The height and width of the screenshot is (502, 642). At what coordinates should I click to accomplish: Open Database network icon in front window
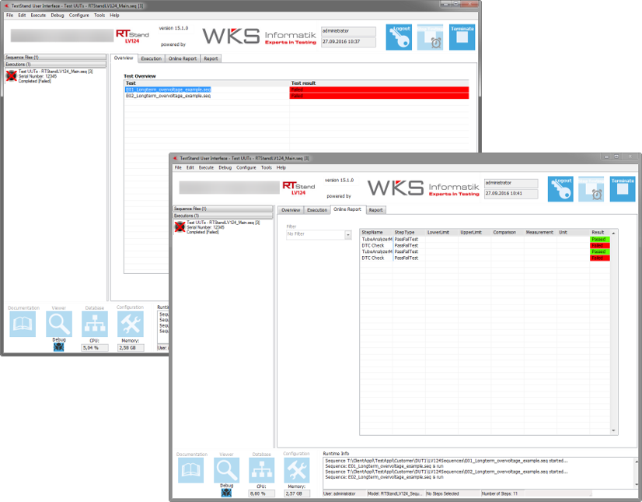262,470
